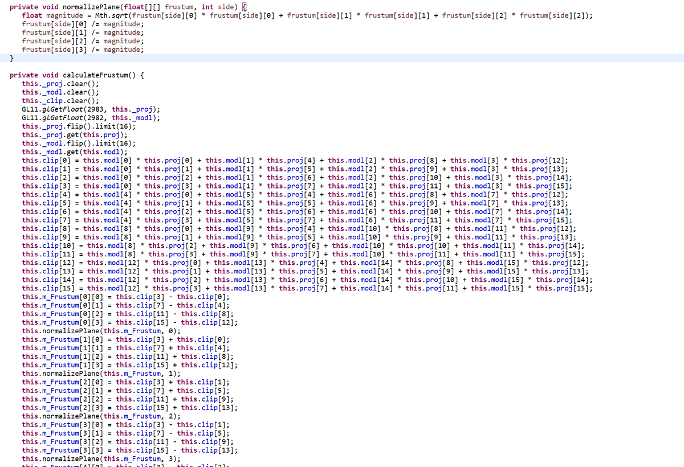Click the line 'this._modl.flip().limit(16);'
This screenshot has width=684, height=467.
point(79,144)
